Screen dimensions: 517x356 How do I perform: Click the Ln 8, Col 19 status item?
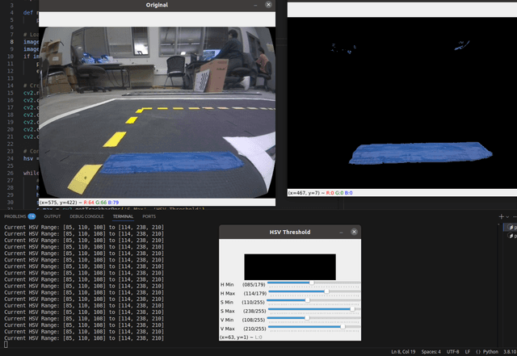click(406, 352)
